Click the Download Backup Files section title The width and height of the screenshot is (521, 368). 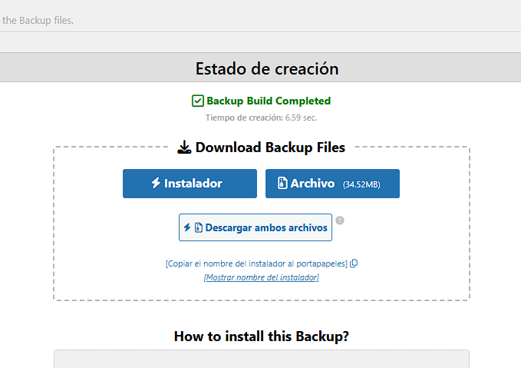pyautogui.click(x=270, y=148)
